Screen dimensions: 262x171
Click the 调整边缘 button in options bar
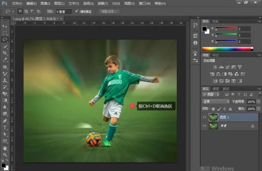click(109, 11)
